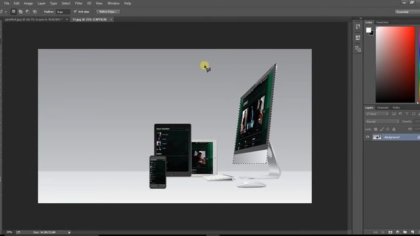Toggle lock all padlock icon
The image size is (420, 236).
(394, 130)
